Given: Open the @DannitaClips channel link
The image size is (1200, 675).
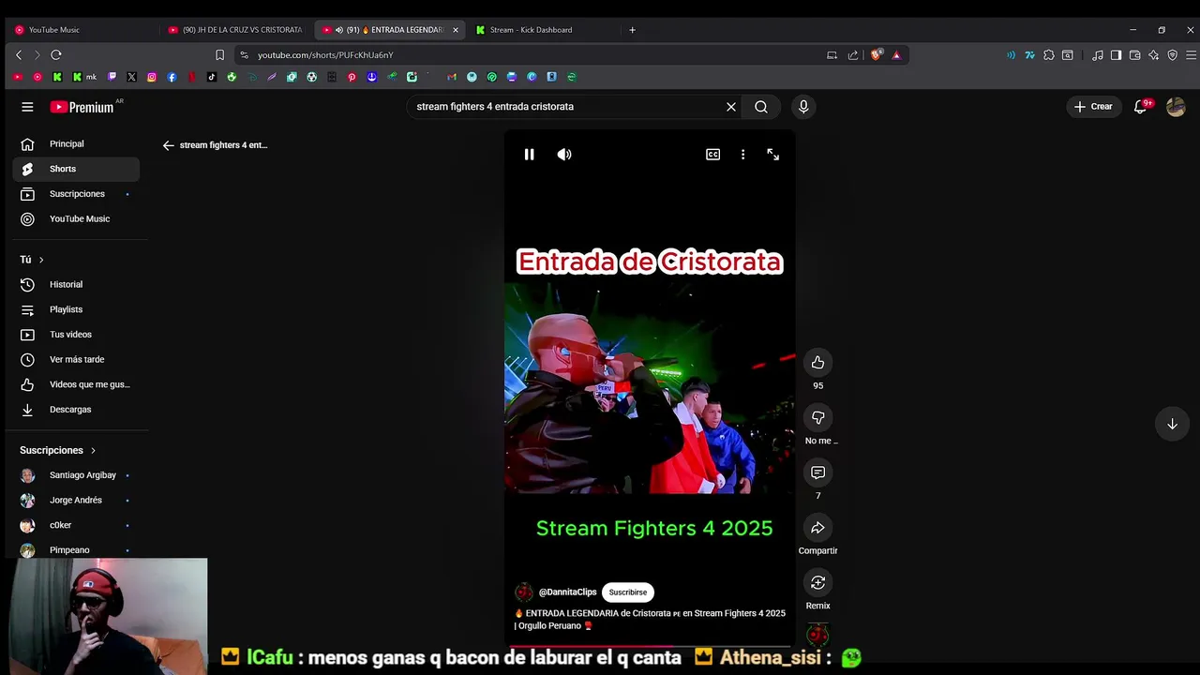Looking at the screenshot, I should (x=568, y=592).
